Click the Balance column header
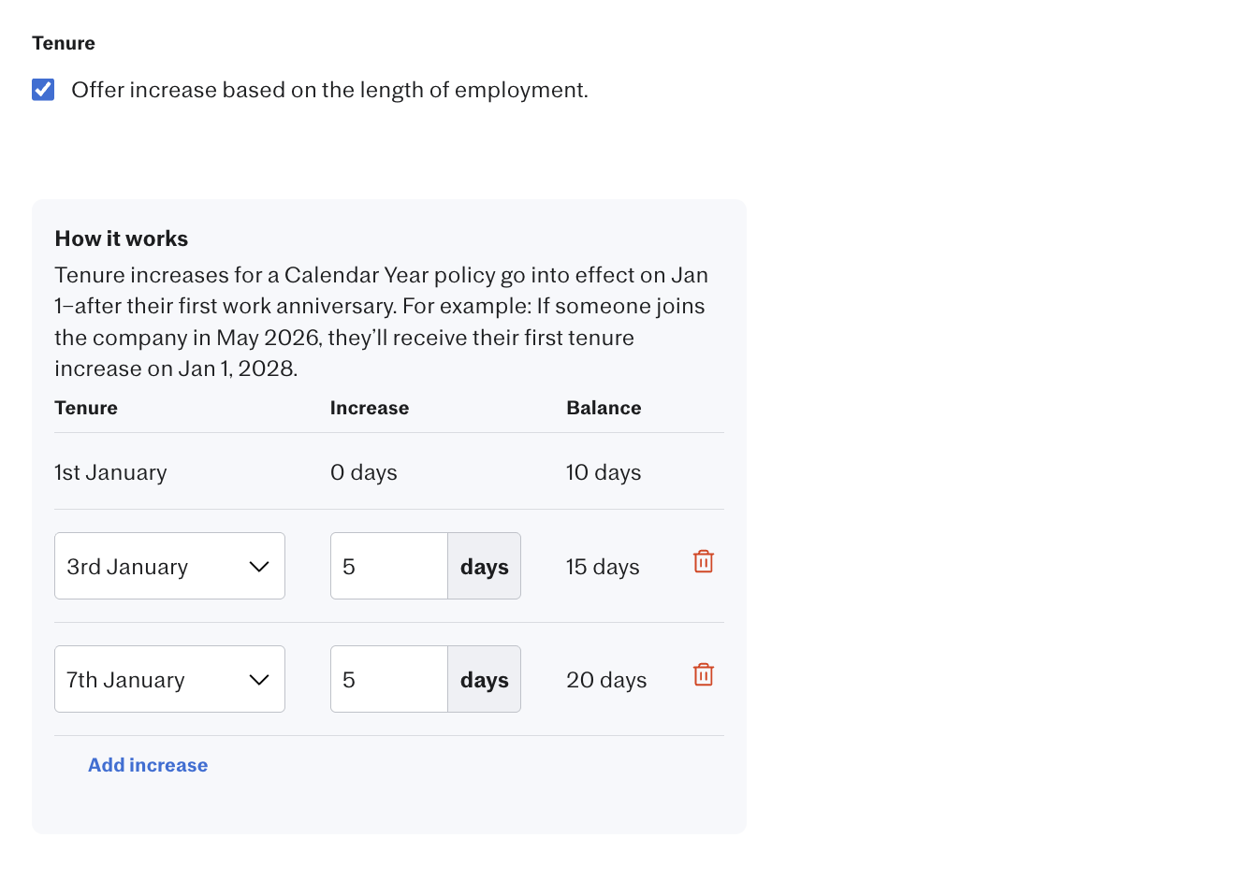Image resolution: width=1237 pixels, height=881 pixels. point(604,408)
